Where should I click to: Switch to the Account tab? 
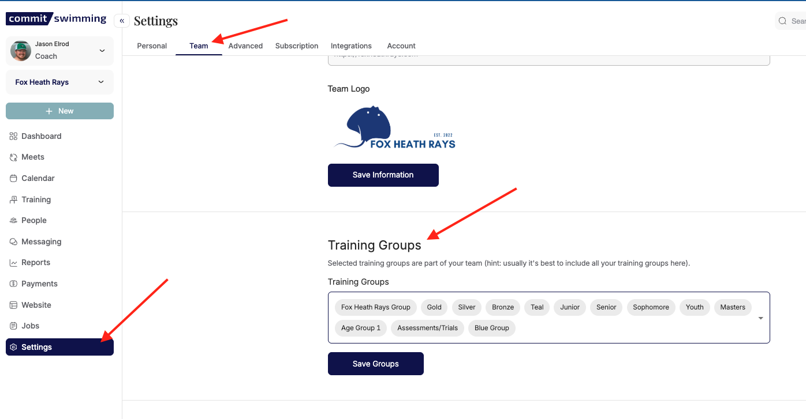(x=401, y=46)
